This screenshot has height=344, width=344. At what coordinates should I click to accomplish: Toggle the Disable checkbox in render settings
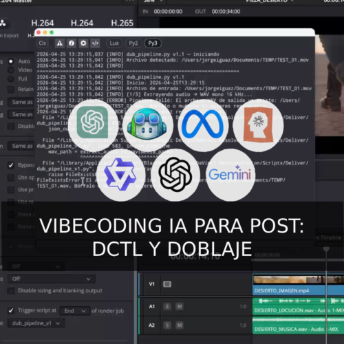(x=11, y=126)
